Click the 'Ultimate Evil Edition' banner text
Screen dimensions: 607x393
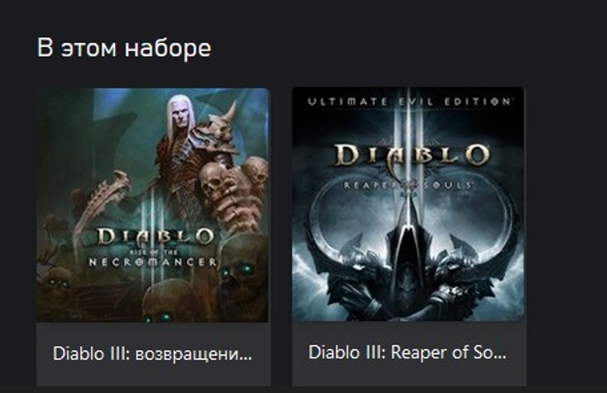[x=409, y=102]
